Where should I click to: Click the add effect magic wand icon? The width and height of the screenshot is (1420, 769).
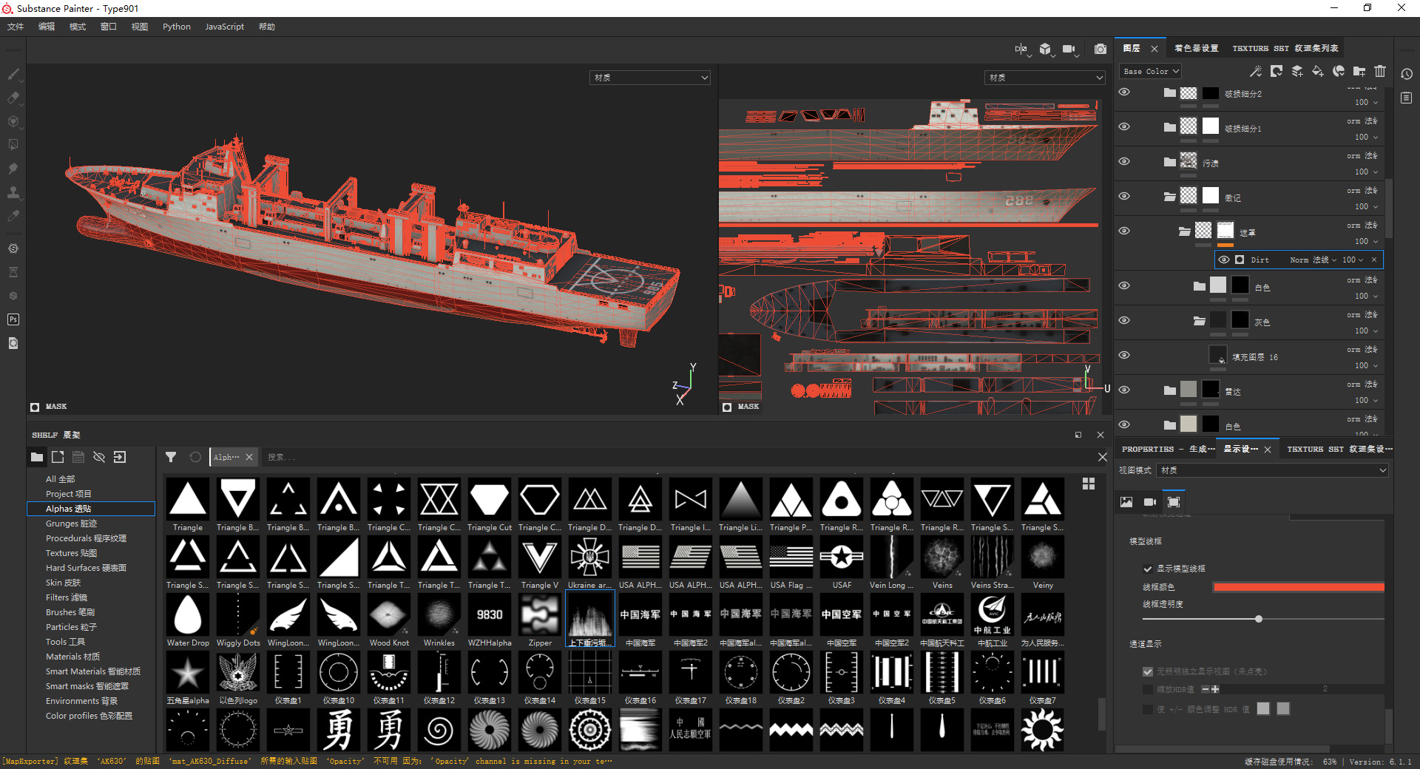click(x=1256, y=71)
